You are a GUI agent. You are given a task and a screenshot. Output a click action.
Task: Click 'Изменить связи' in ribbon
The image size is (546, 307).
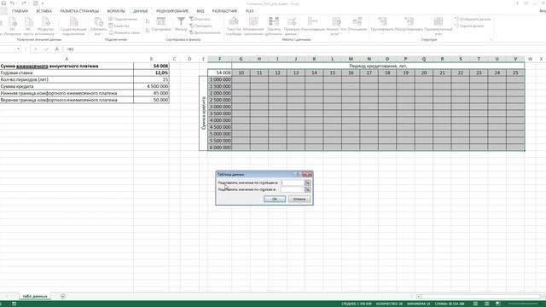pos(125,32)
